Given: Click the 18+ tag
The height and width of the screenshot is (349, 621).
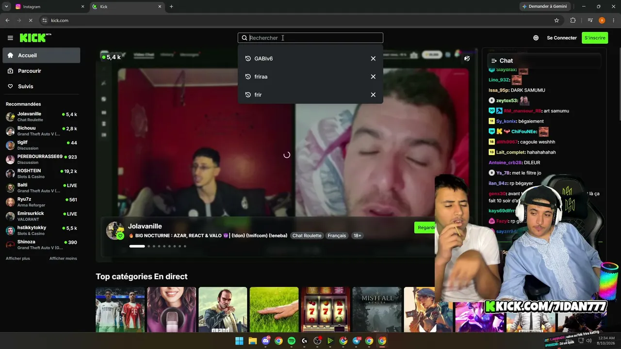Looking at the screenshot, I should (357, 236).
